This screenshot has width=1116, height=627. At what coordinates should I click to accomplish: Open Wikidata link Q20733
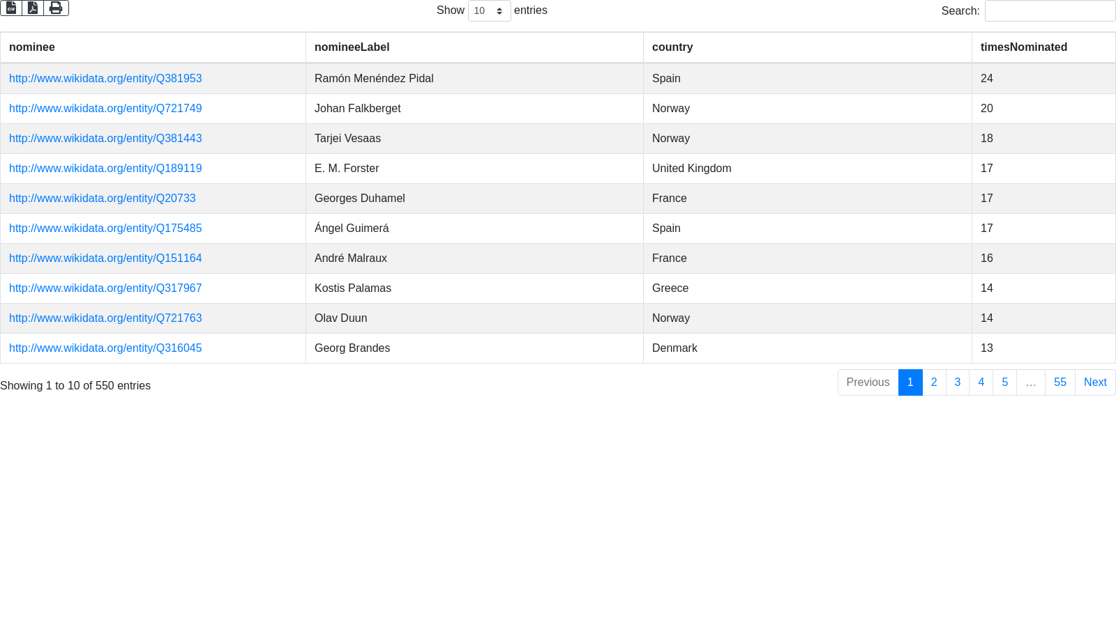(x=103, y=199)
